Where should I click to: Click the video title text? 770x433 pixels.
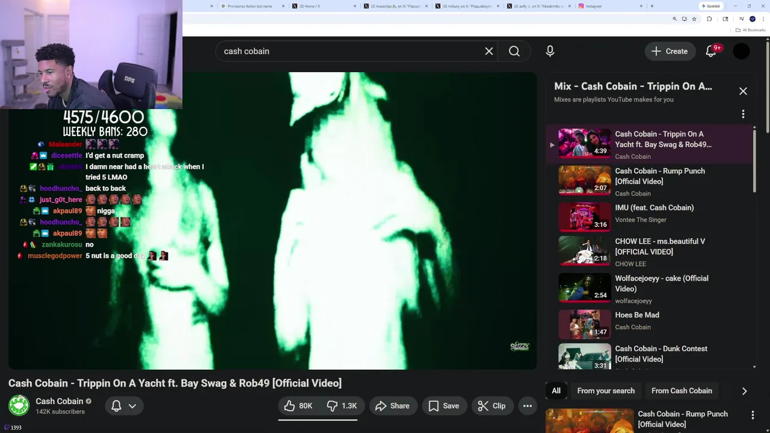click(x=175, y=383)
